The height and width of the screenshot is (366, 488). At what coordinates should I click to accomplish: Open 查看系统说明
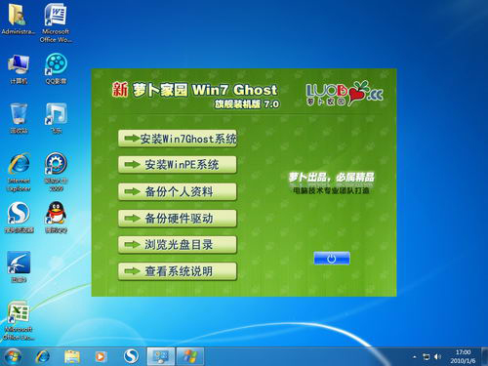tap(178, 271)
